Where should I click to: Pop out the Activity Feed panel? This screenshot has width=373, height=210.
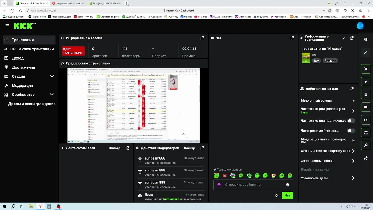pos(127,148)
